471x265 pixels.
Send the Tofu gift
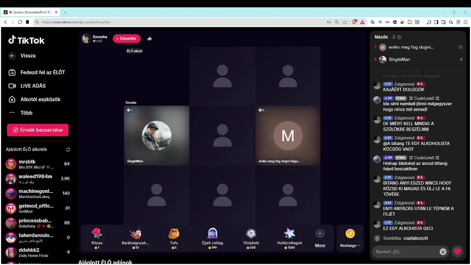click(x=174, y=238)
